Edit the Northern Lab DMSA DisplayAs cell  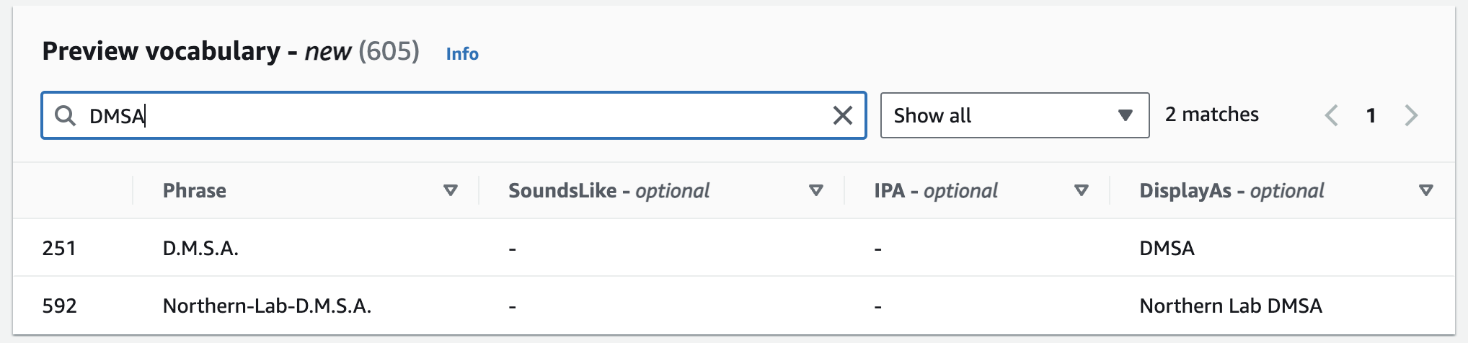click(x=1231, y=306)
